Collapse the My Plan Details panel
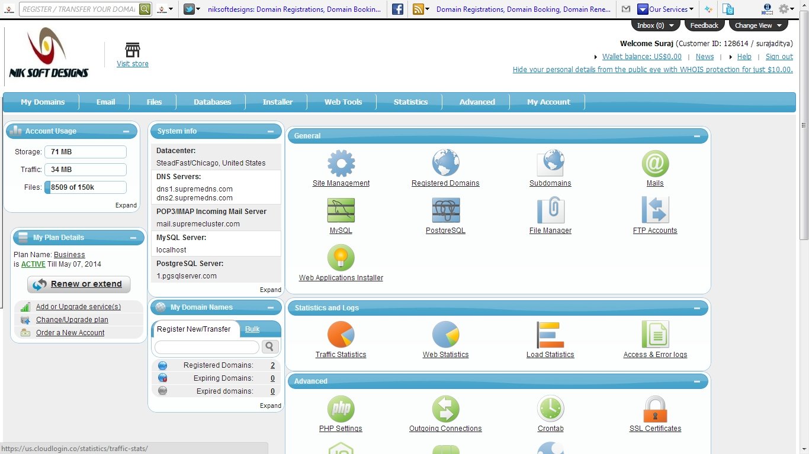This screenshot has height=454, width=809. click(133, 238)
